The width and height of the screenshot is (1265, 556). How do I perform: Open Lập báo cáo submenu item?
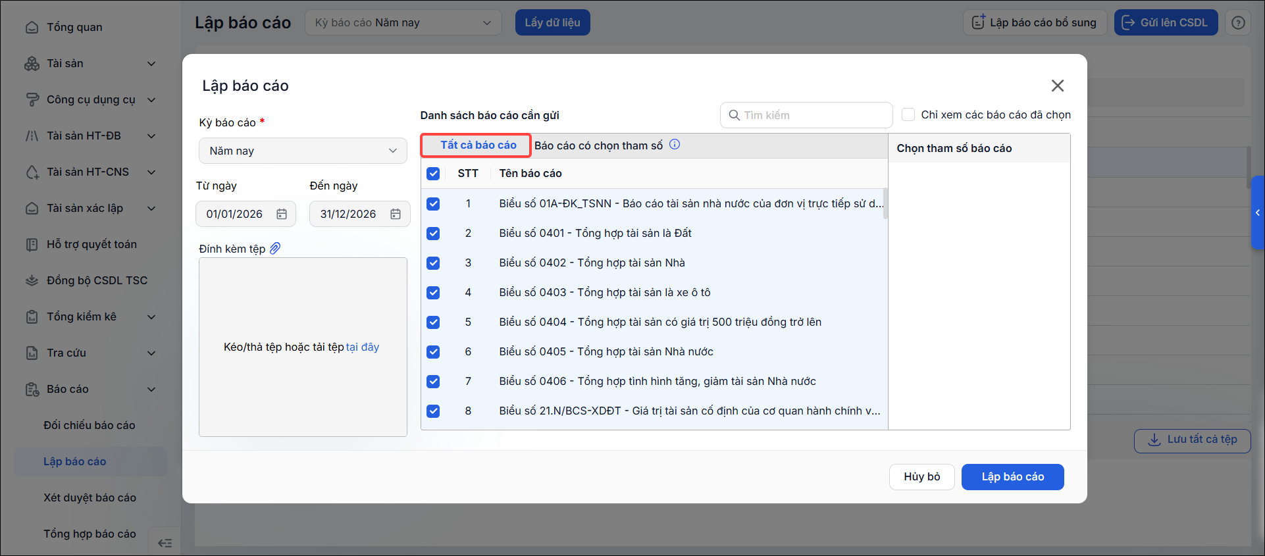(91, 462)
